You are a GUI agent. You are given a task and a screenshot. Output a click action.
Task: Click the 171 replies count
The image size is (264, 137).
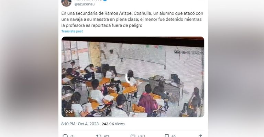(x=72, y=136)
